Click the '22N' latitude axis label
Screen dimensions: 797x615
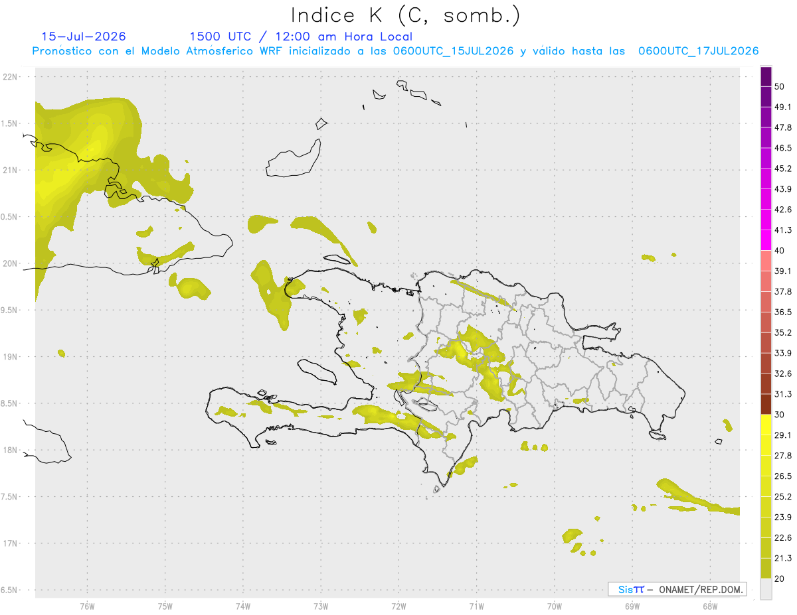(x=11, y=76)
